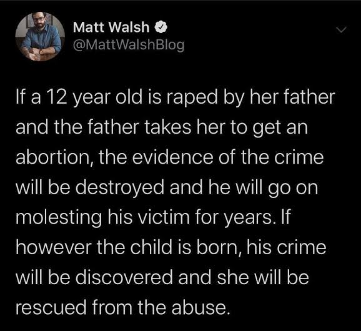Screen dimensions: 361x331
Task: Click the word "however" in the tweet
Action: 54,247
